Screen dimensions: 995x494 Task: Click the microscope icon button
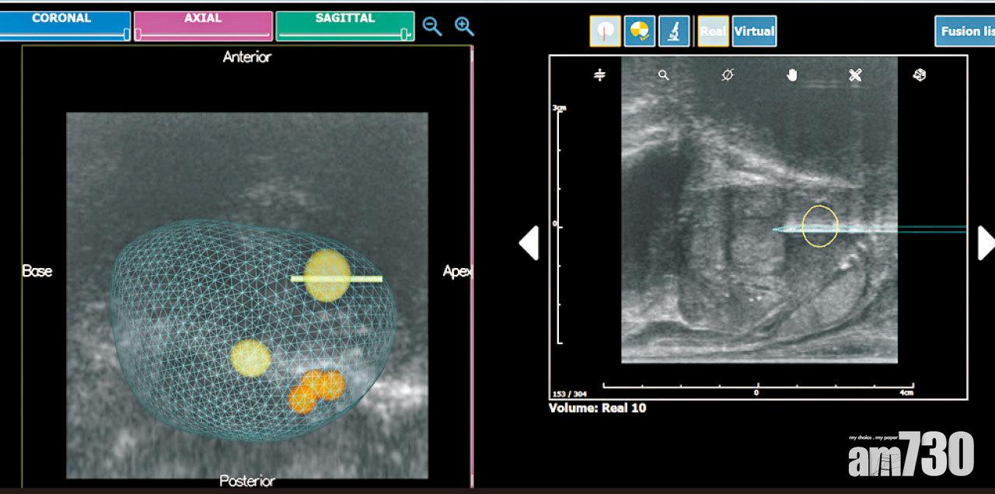[x=673, y=32]
